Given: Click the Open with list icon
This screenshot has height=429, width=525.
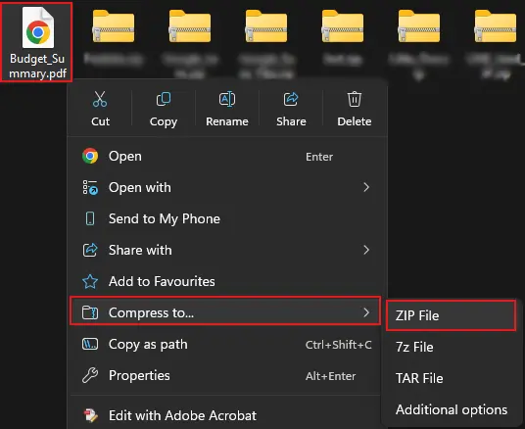Looking at the screenshot, I should coord(90,187).
